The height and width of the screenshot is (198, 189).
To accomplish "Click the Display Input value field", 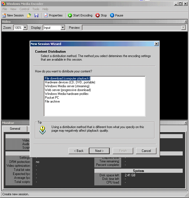I will [52, 27].
